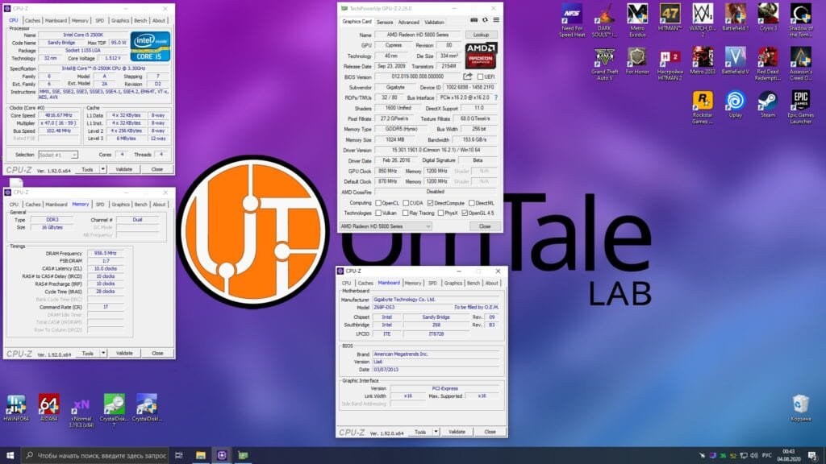The width and height of the screenshot is (826, 464).
Task: Open SPD tab in CPU-Z Memory window
Action: (x=100, y=204)
